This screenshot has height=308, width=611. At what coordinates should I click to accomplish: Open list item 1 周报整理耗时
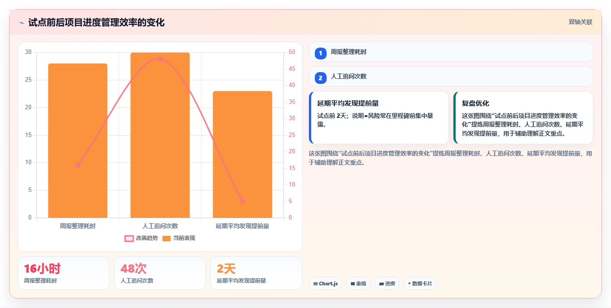pos(451,52)
